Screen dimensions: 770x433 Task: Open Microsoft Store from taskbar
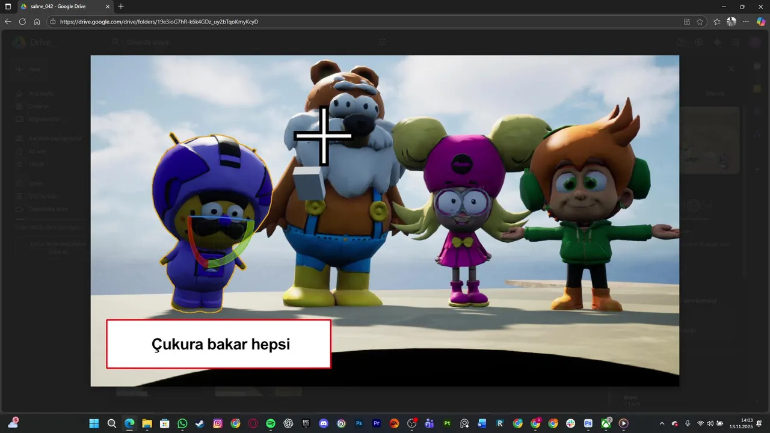coord(165,423)
